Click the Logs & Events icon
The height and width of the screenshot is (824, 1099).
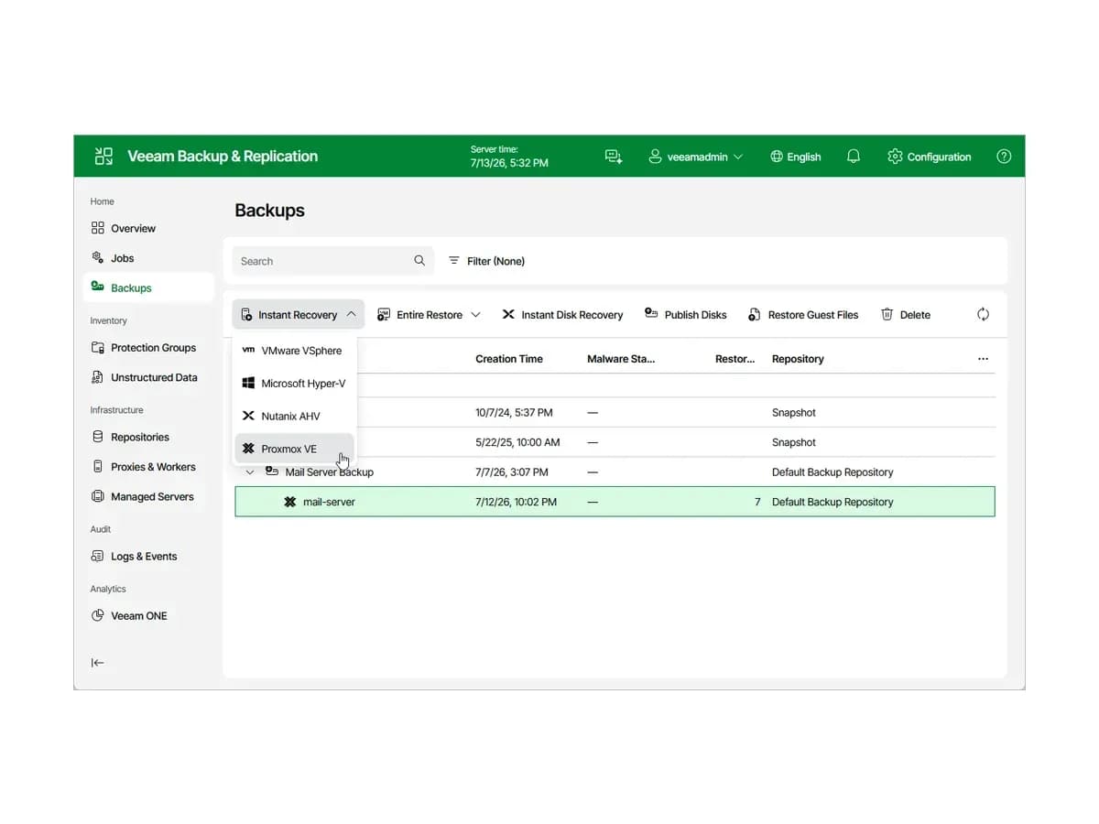[98, 556]
